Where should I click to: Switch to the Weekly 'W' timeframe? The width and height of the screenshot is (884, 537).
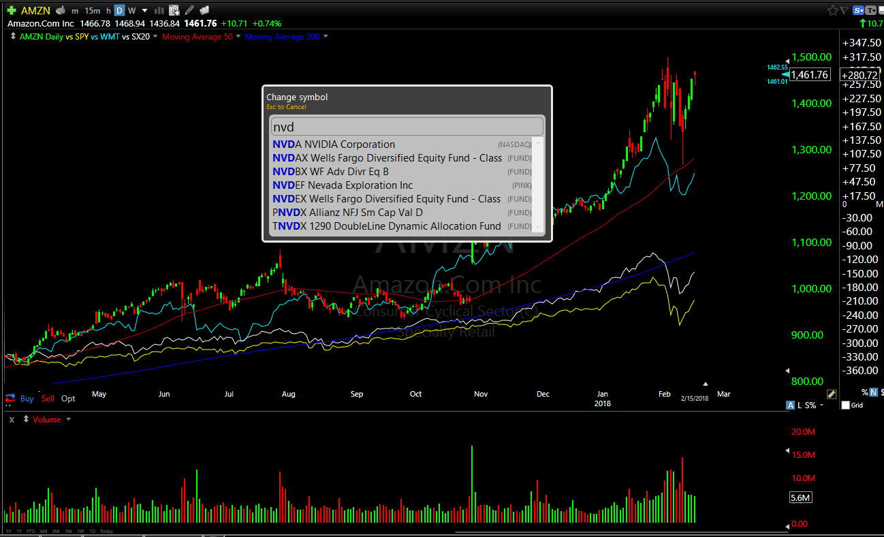coord(132,10)
